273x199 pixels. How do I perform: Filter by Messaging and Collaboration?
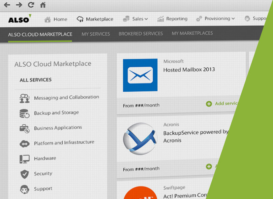tap(66, 97)
